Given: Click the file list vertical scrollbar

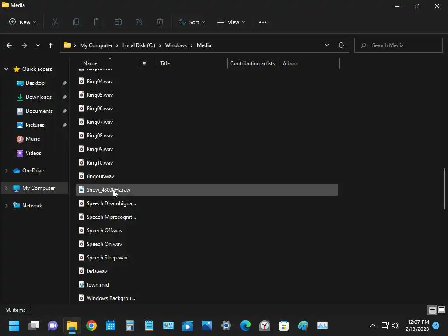Looking at the screenshot, I should click(x=444, y=189).
